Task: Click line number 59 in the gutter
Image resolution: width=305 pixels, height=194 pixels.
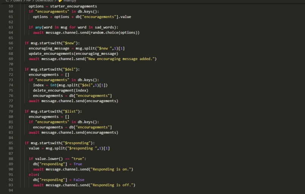Action: click(x=11, y=6)
